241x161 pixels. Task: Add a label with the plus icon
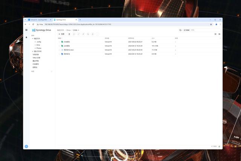(x=52, y=71)
